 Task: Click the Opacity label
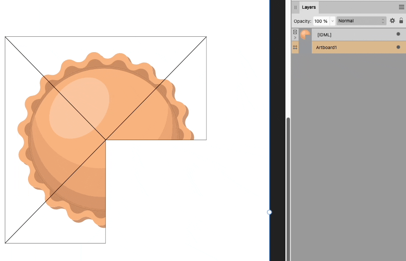(302, 21)
